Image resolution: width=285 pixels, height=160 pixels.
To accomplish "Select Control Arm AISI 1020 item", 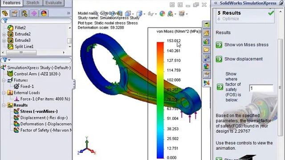I will [x=37, y=74].
